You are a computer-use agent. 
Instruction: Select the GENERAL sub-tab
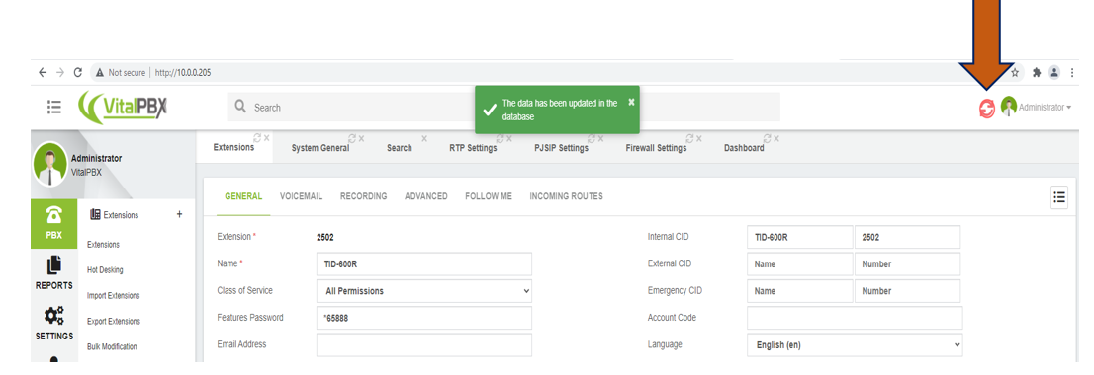(243, 197)
